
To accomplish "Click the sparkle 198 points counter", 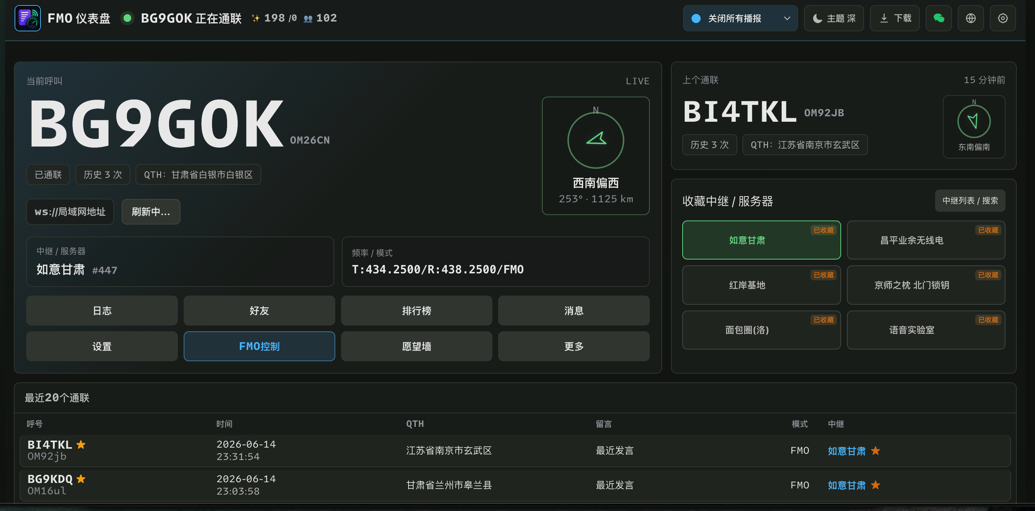I will (x=274, y=18).
